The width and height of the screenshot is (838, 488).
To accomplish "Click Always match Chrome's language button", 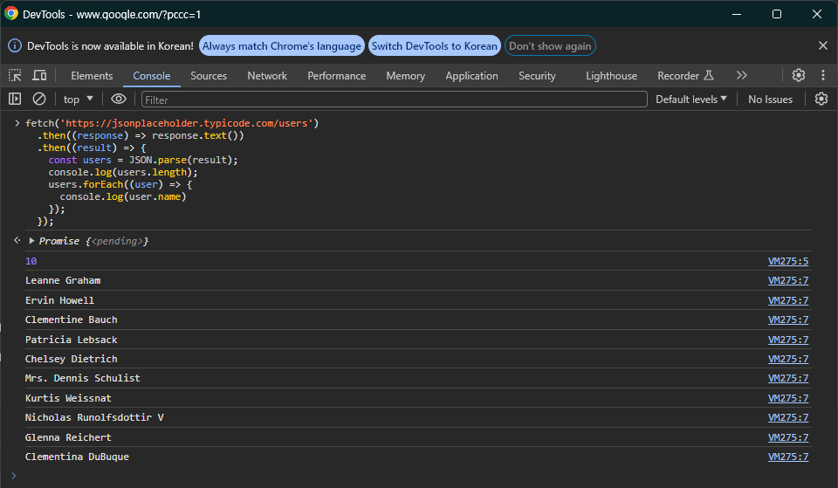I will click(282, 46).
